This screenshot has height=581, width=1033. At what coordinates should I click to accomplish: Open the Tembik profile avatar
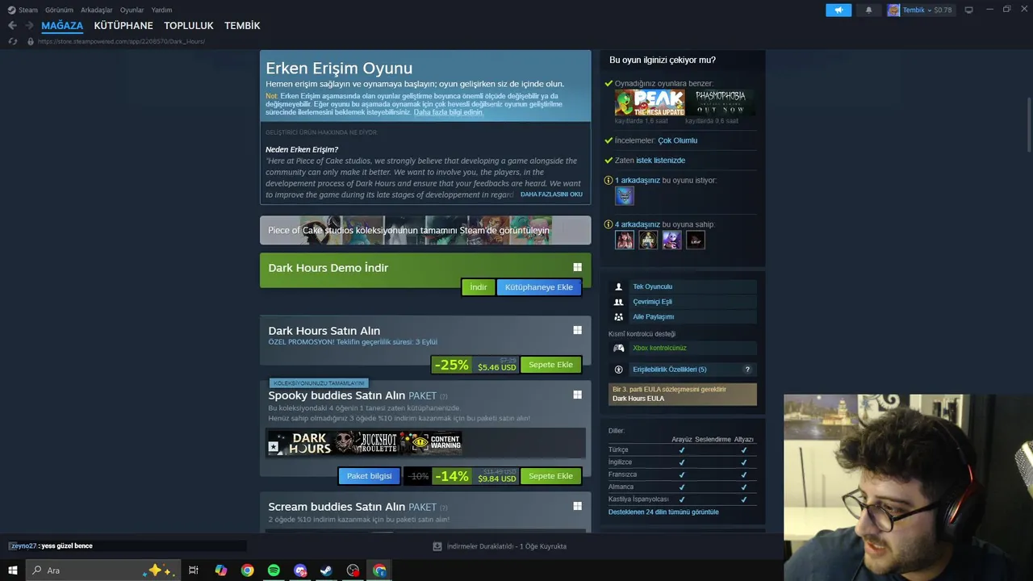click(893, 10)
